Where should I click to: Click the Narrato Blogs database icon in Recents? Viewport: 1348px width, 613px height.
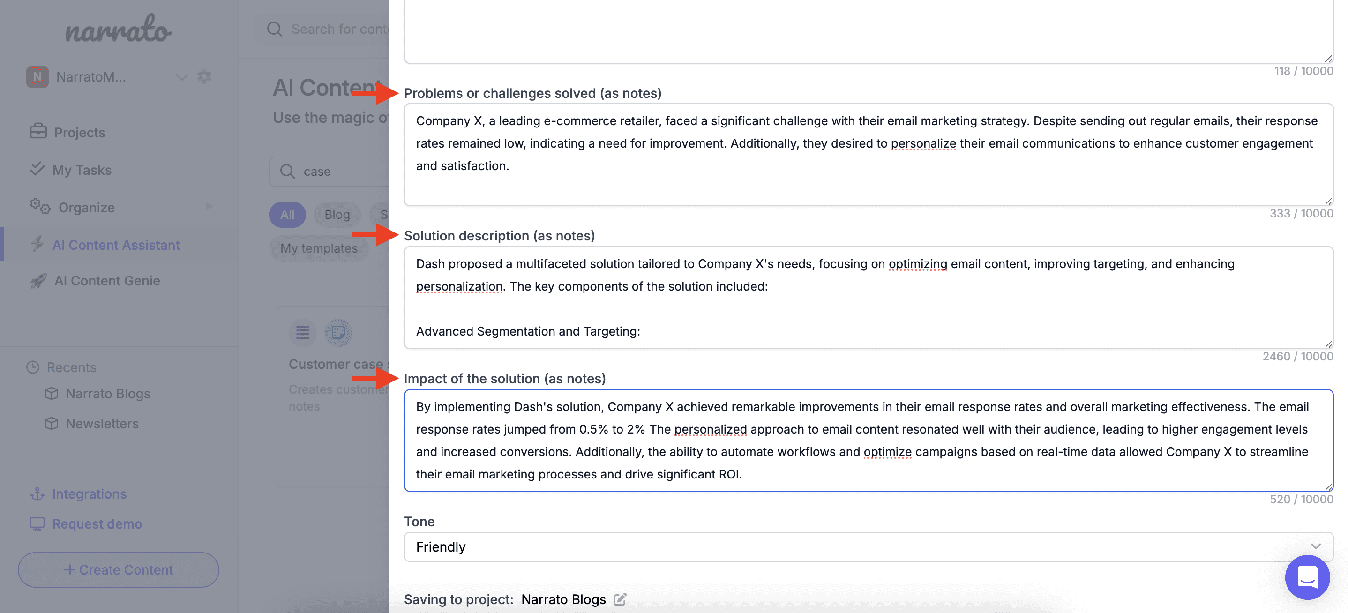pos(52,394)
